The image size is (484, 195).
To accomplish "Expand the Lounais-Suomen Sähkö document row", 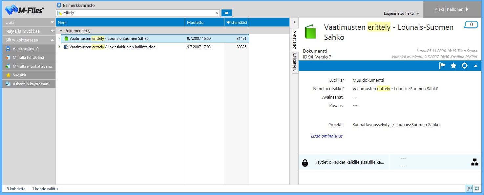I will pyautogui.click(x=59, y=39).
